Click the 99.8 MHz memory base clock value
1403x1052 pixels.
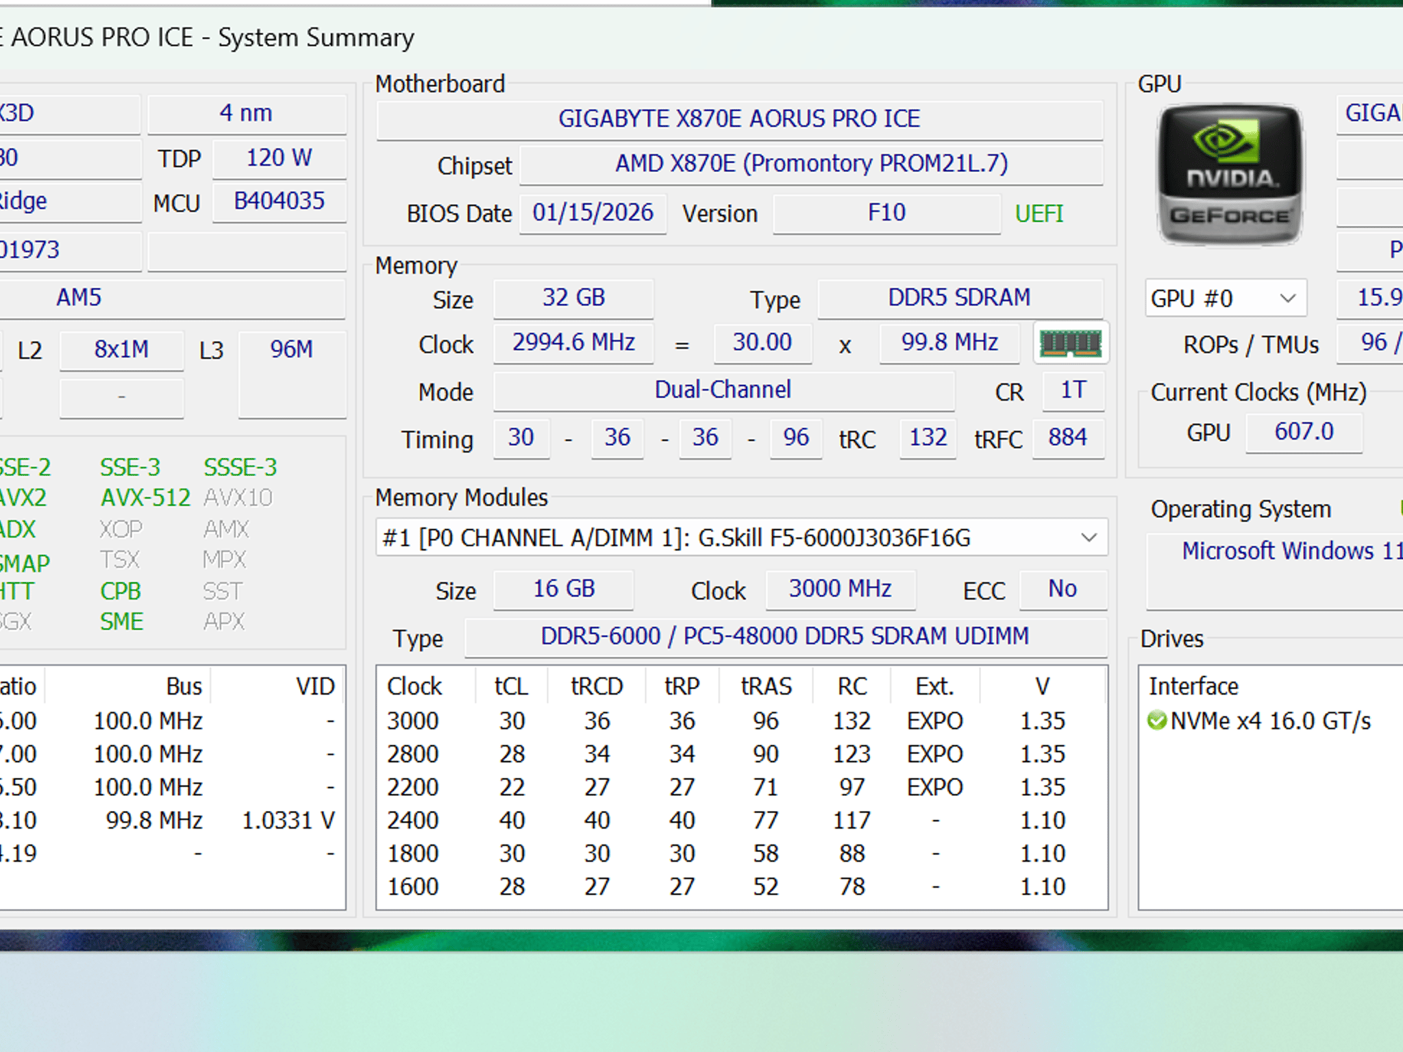[950, 342]
